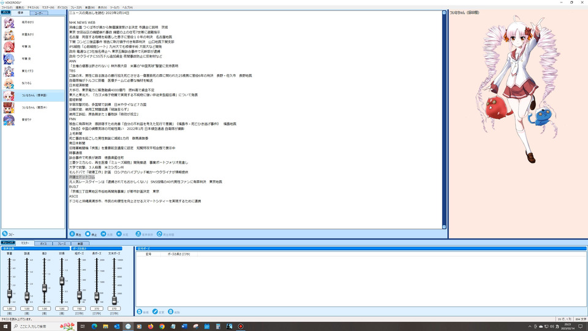Screen dimensions: 588x331
Task: Open the テキスト(X) menu
Action: pyautogui.click(x=33, y=7)
